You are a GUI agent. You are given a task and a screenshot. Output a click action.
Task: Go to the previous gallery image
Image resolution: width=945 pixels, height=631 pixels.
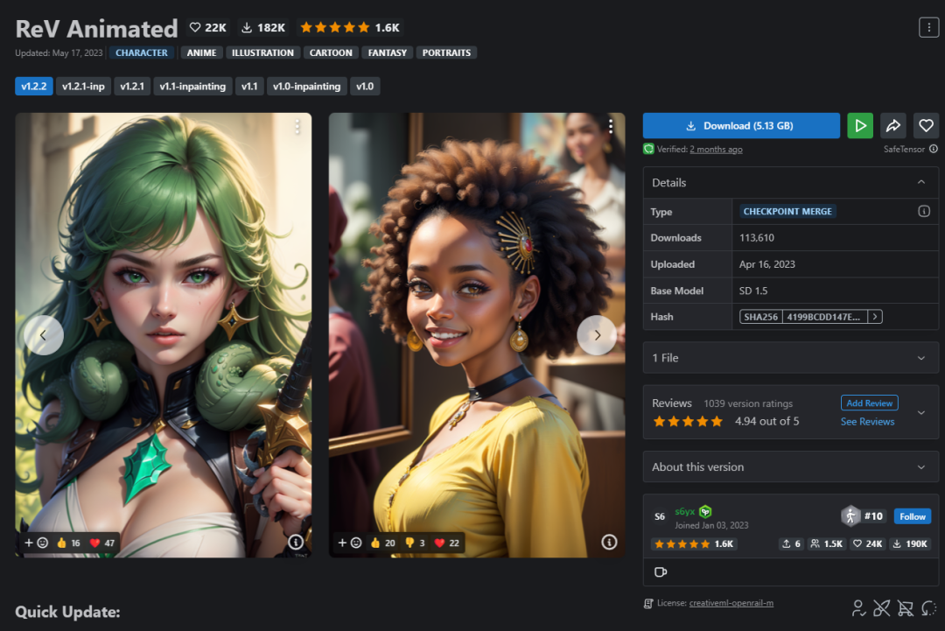[44, 335]
